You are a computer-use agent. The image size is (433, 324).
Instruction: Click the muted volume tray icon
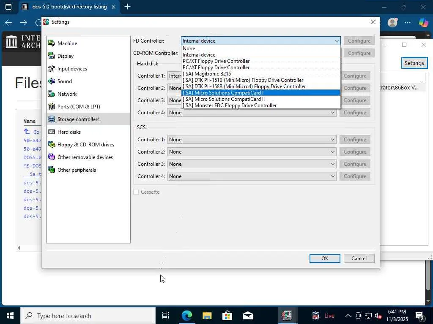click(378, 316)
